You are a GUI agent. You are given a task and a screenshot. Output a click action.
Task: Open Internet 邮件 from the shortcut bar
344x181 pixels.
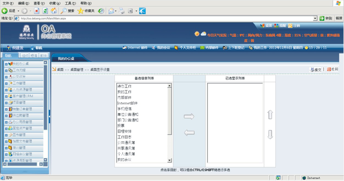pos(134,48)
